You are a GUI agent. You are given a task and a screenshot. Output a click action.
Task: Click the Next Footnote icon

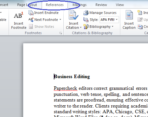click(31, 20)
